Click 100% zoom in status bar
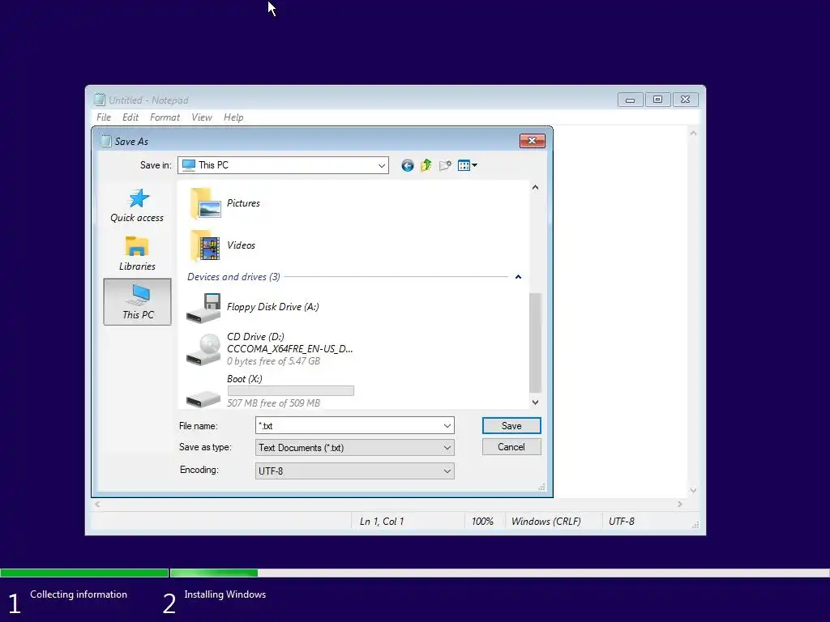The width and height of the screenshot is (830, 622). (x=482, y=522)
